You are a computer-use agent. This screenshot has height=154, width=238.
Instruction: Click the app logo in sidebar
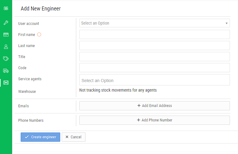6,8
